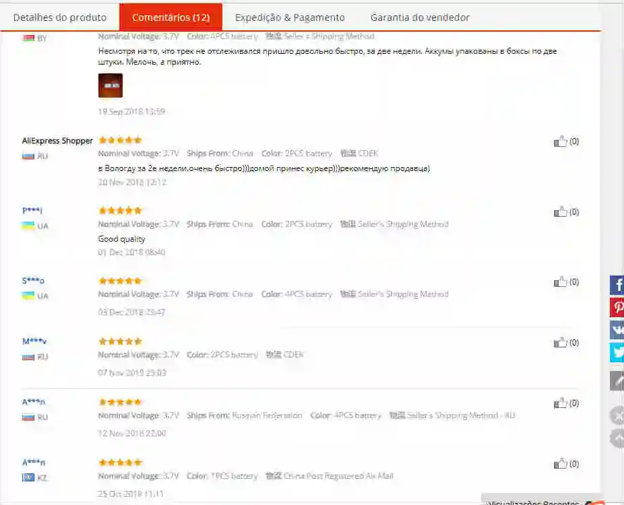This screenshot has width=624, height=505.
Task: Click reviewer name P***j
Action: (x=32, y=210)
